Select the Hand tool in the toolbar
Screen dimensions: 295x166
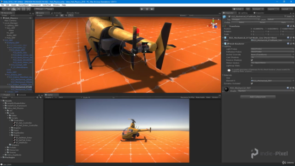4,9
